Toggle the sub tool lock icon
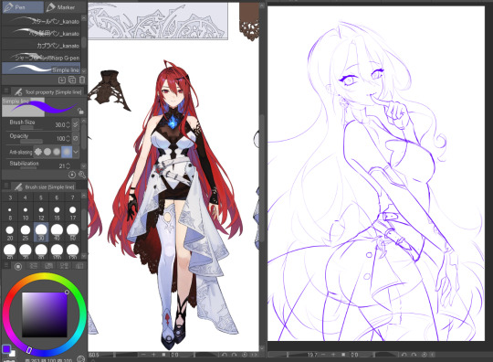 [81, 111]
